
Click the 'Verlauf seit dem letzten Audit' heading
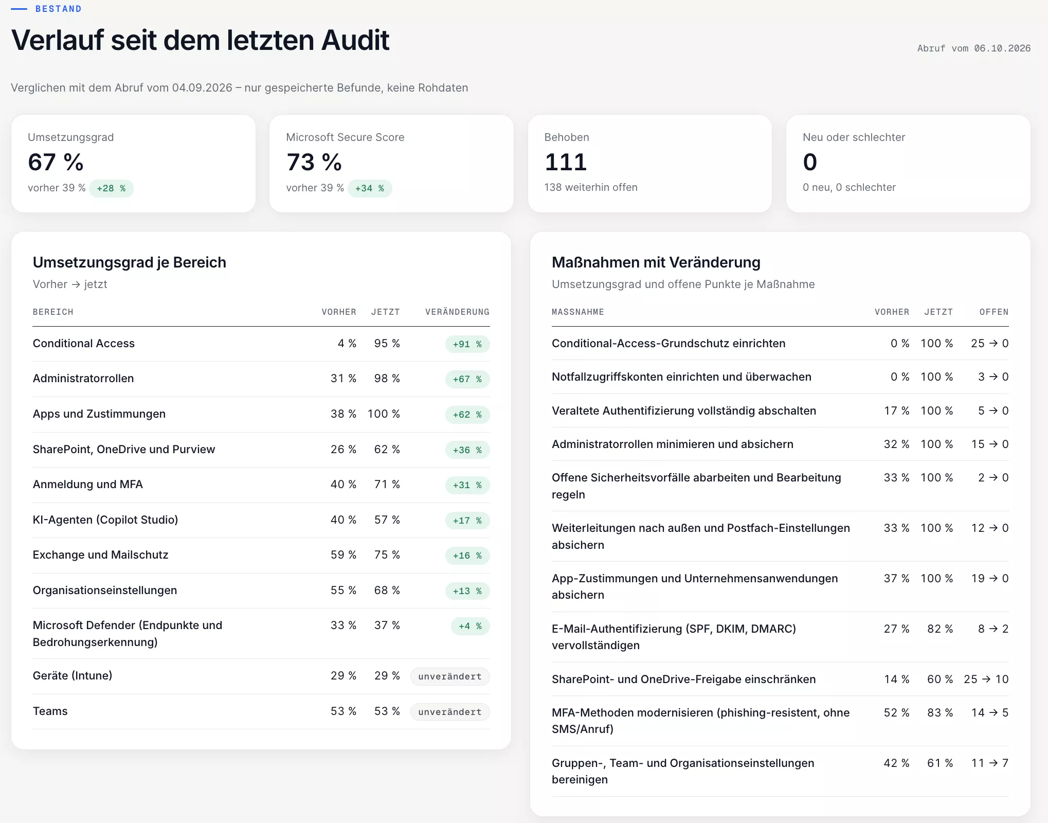point(200,40)
